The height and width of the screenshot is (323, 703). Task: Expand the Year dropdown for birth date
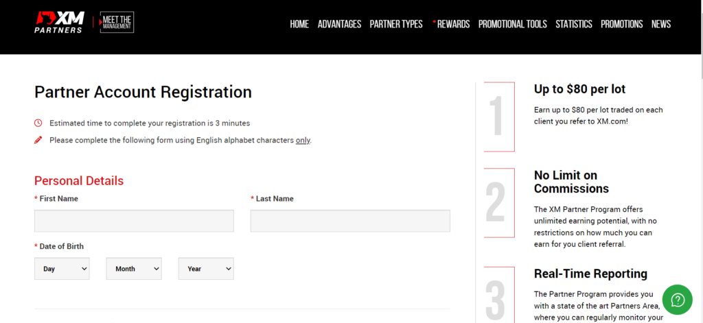click(206, 269)
